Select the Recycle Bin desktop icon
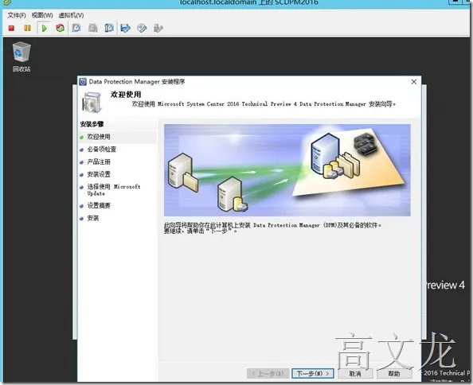Screen dimensions: 473x385 tap(21, 57)
